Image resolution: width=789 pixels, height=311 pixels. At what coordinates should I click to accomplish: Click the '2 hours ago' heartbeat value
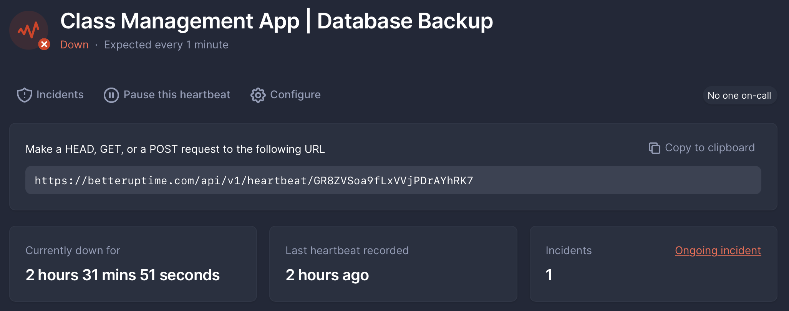327,275
